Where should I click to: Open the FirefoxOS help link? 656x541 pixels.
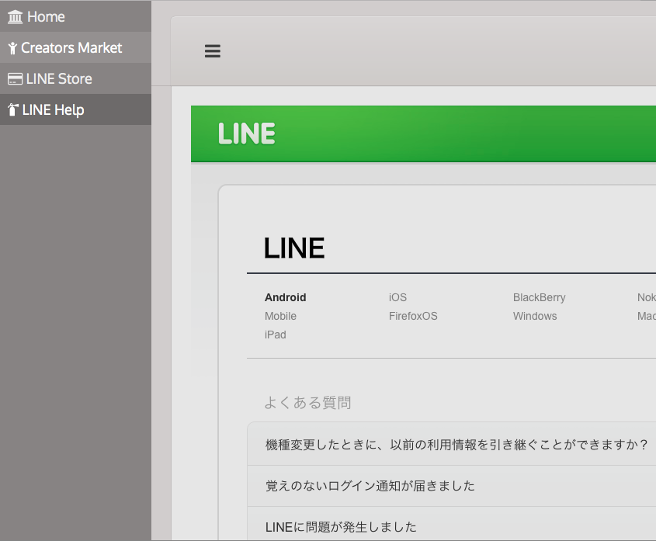point(413,316)
